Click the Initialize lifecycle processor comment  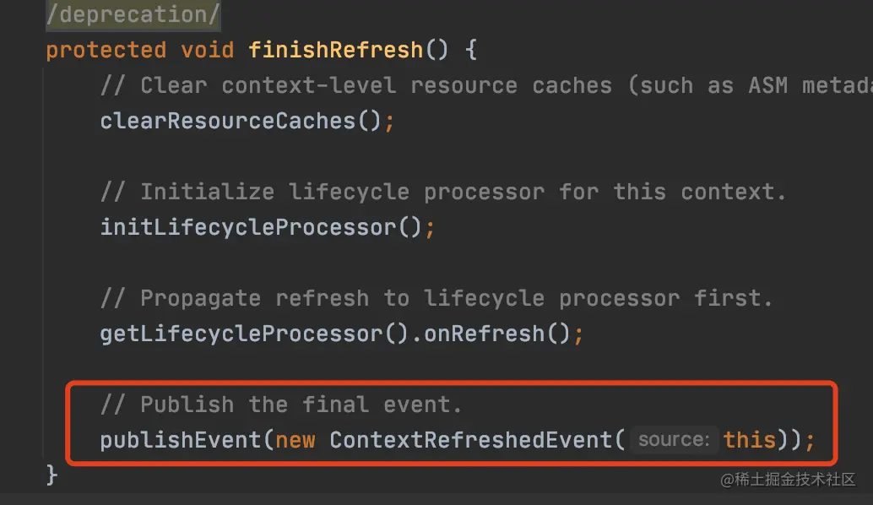pyautogui.click(x=443, y=192)
